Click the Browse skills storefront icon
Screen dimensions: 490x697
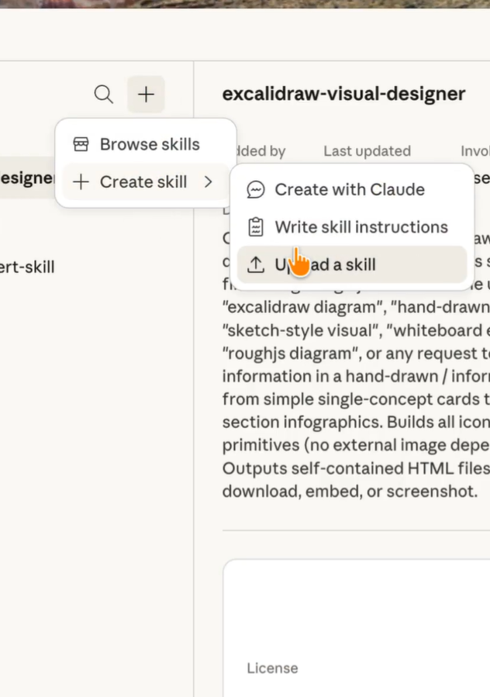[81, 144]
